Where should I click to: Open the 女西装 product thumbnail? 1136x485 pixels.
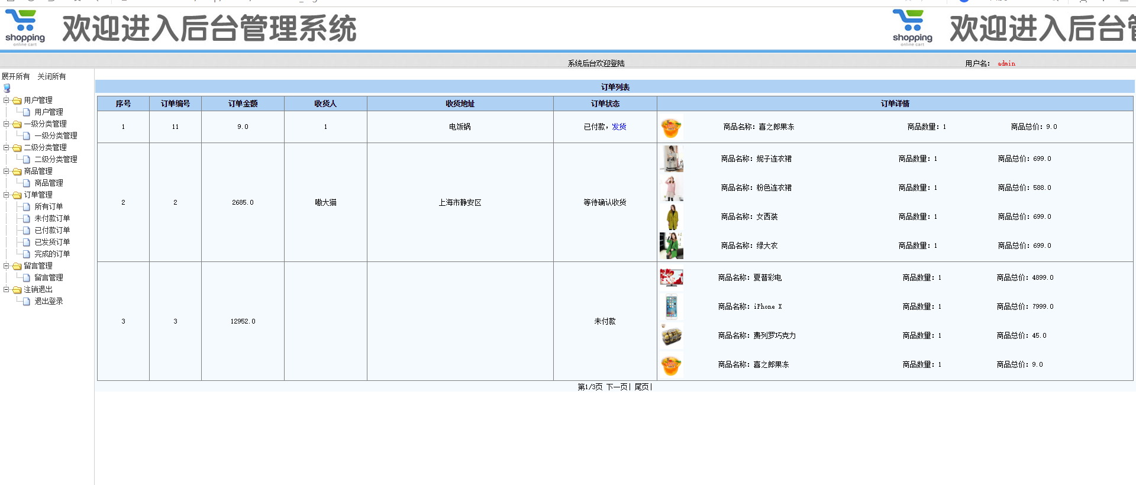point(671,216)
